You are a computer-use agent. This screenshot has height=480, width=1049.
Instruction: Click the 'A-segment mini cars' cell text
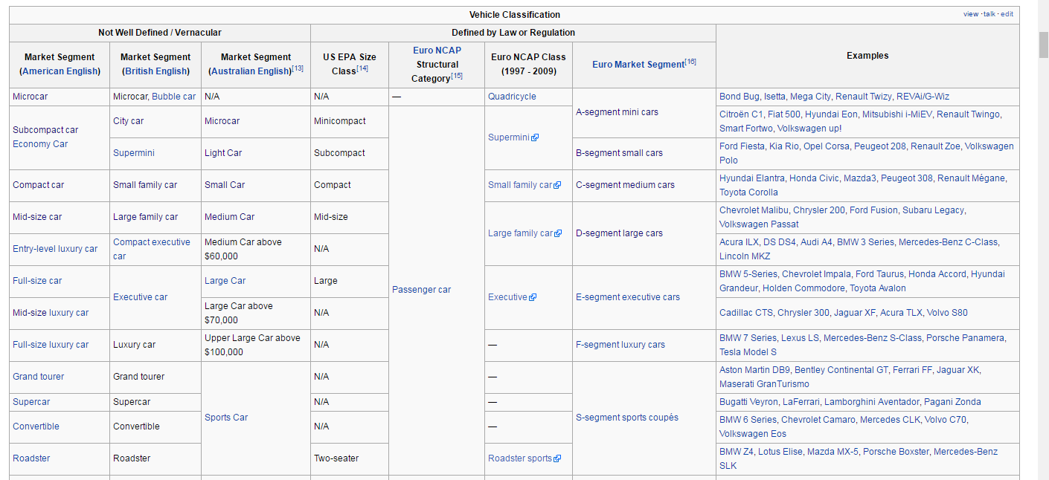pos(617,112)
